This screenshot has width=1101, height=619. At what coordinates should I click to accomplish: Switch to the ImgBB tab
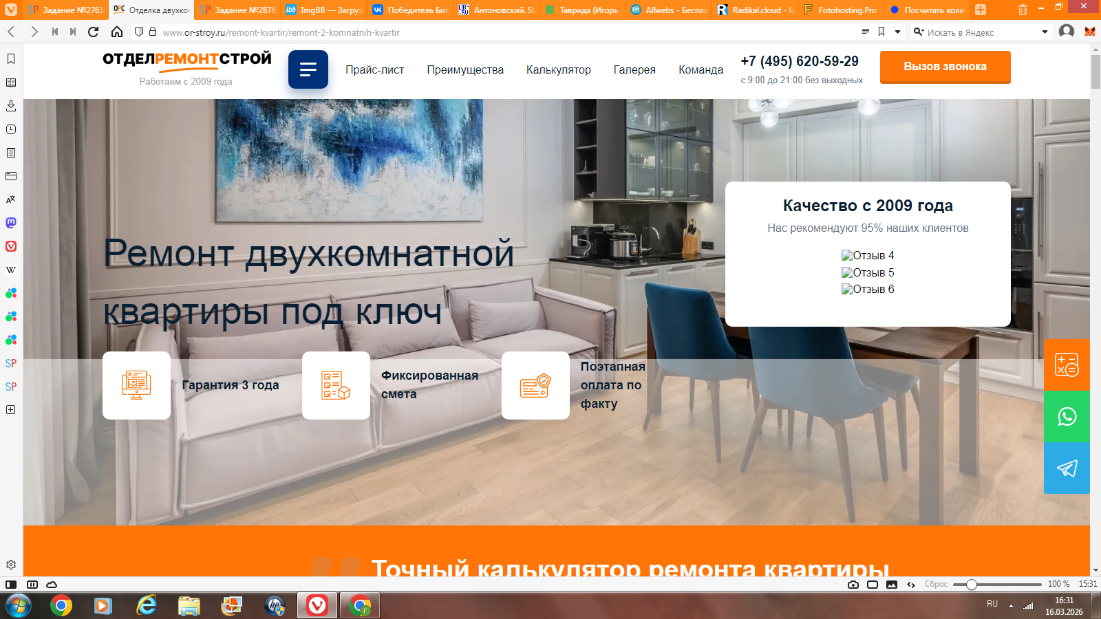(323, 10)
